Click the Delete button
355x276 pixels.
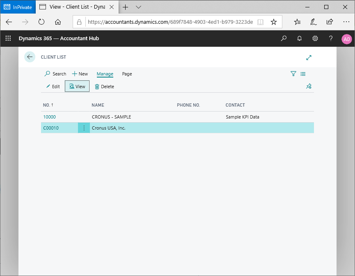(104, 87)
